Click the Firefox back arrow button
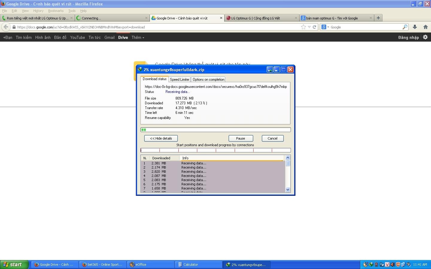 tap(6, 27)
